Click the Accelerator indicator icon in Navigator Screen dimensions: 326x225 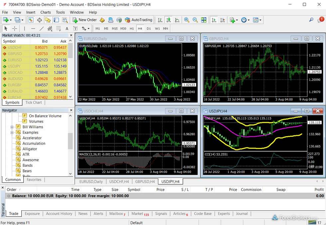(x=18, y=138)
